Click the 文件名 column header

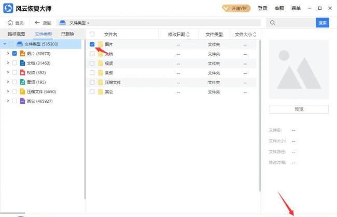(110, 34)
